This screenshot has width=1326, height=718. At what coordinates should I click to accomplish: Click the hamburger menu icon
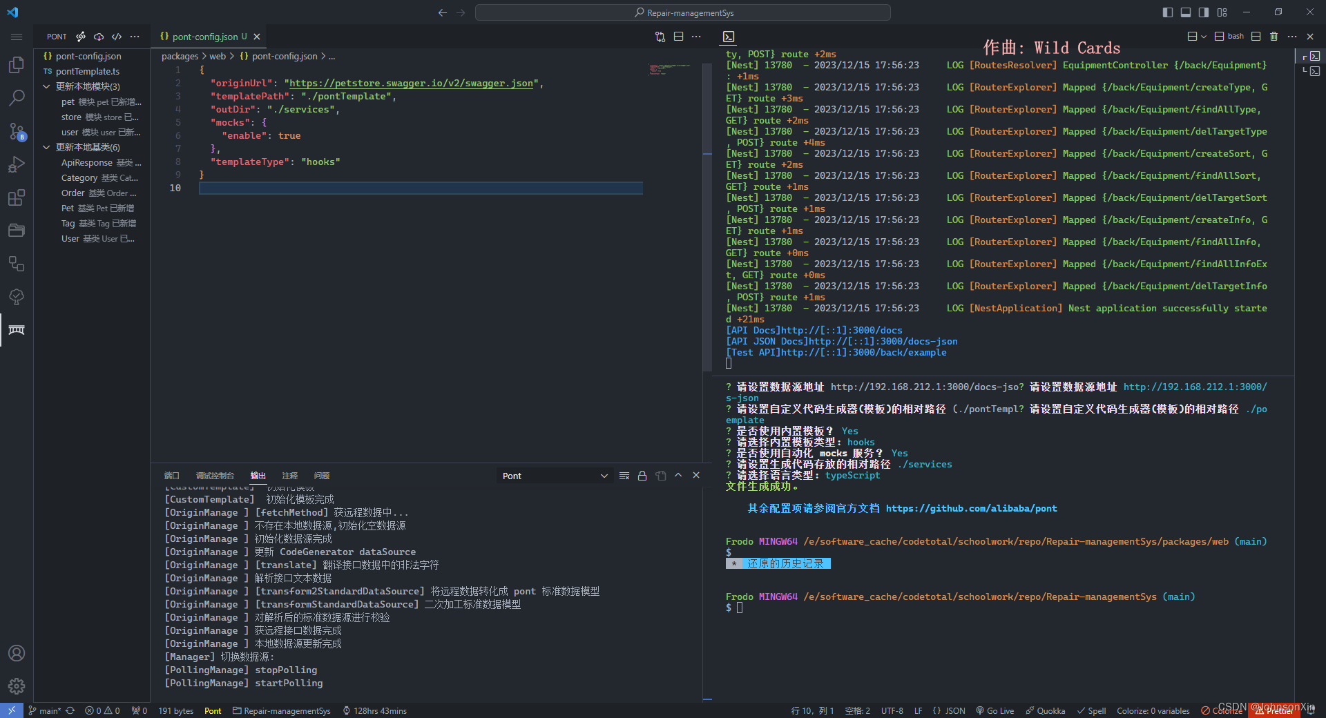pos(17,37)
